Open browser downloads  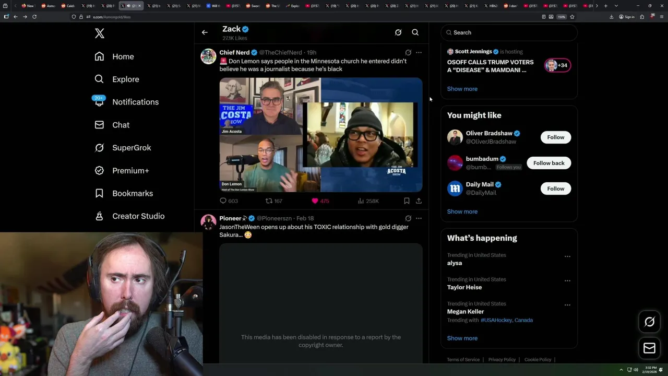click(611, 17)
